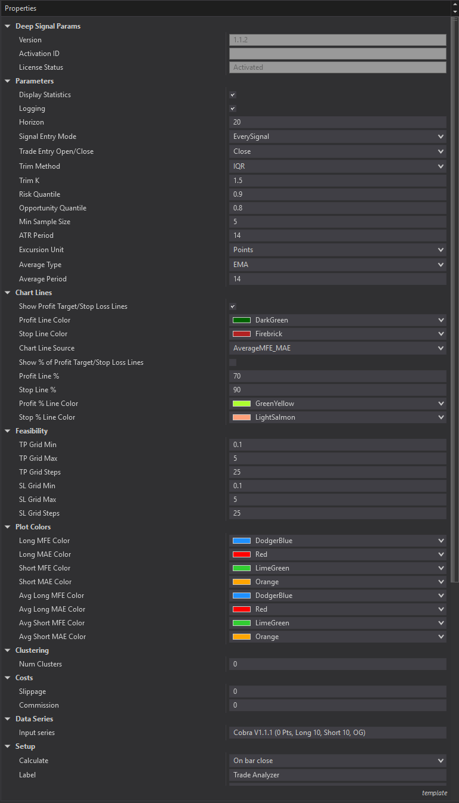Collapse the Data Series section arrow
Viewport: 459px width, 803px height.
tap(8, 719)
